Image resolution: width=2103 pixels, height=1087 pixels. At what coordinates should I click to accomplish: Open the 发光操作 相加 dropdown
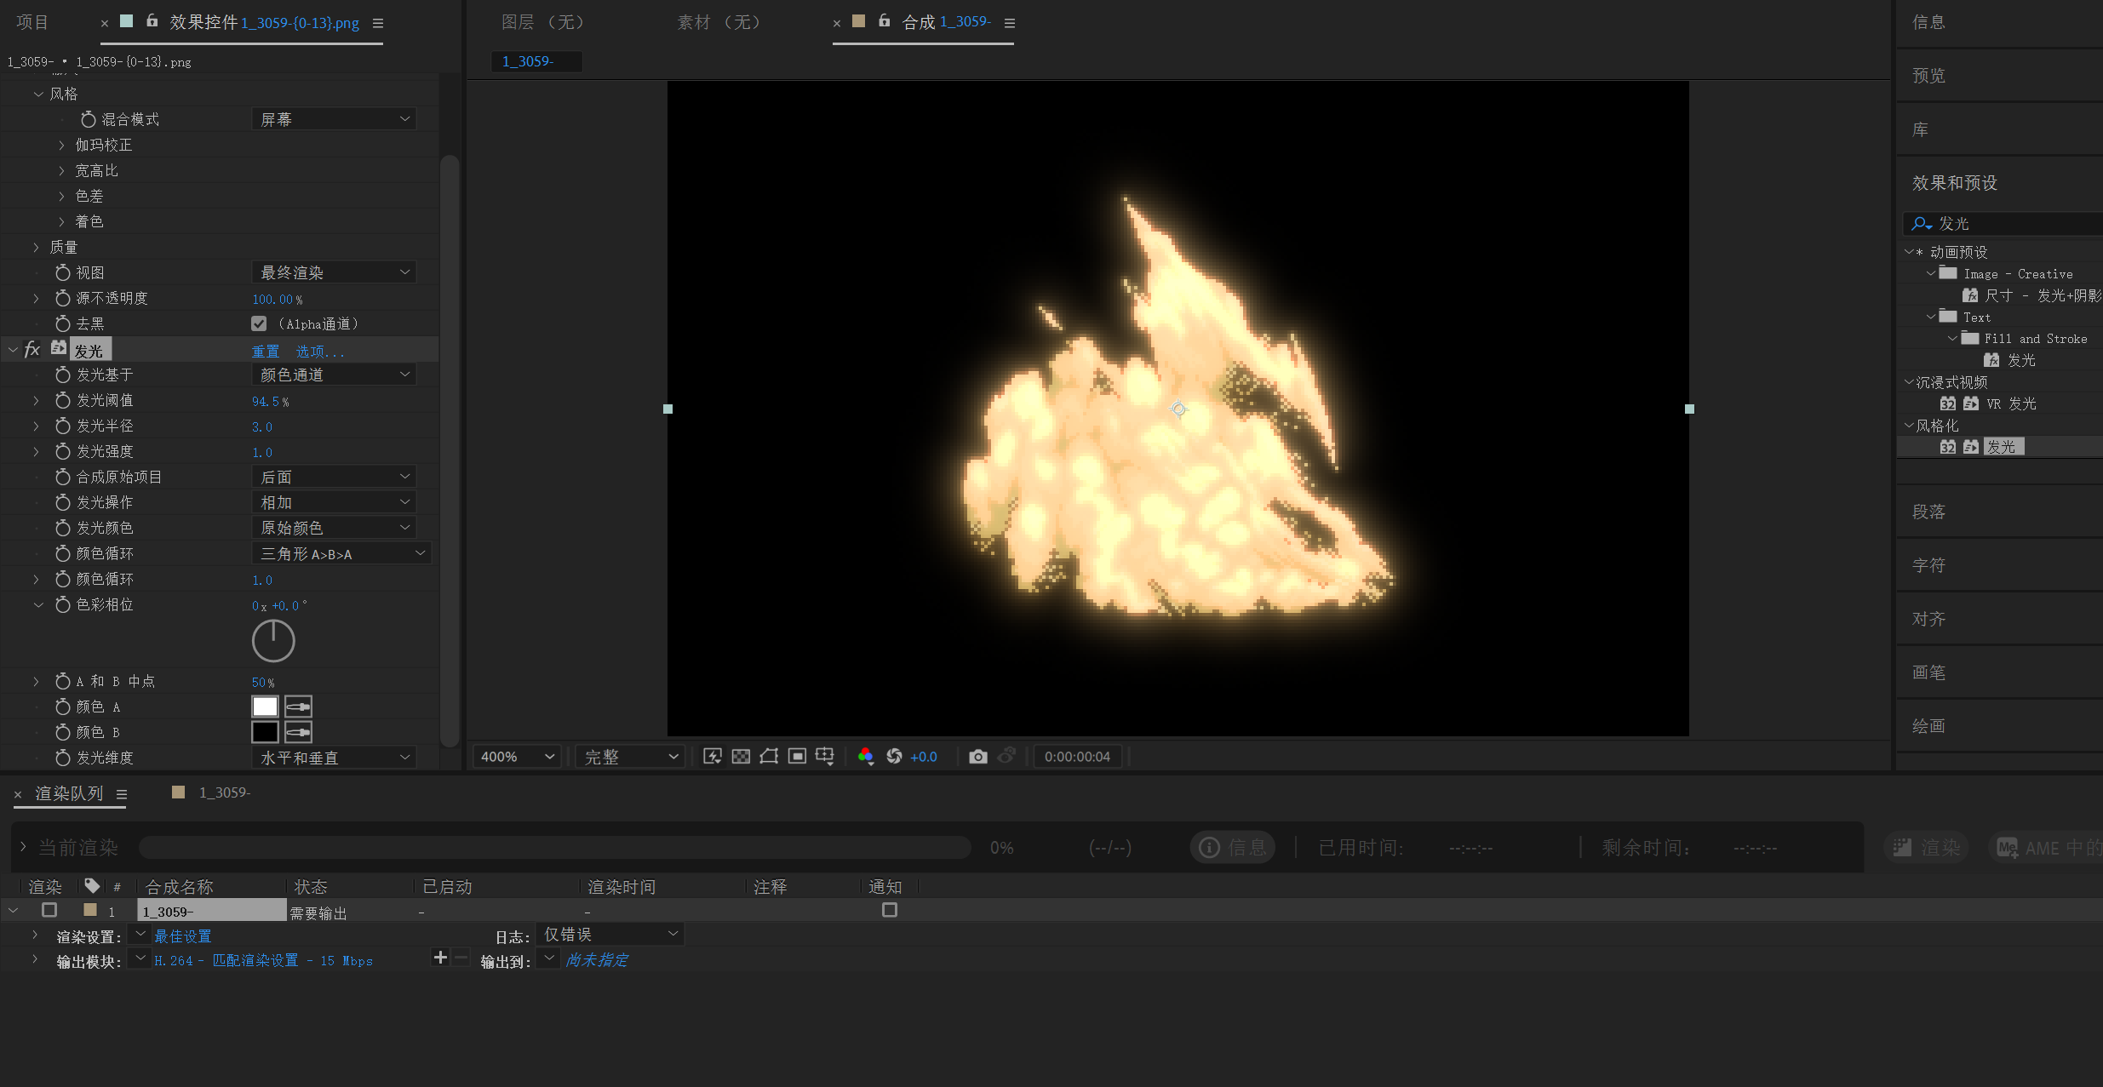pos(334,502)
